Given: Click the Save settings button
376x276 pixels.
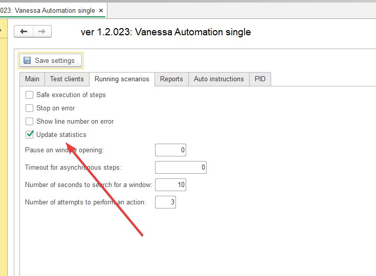Looking at the screenshot, I should pyautogui.click(x=51, y=60).
